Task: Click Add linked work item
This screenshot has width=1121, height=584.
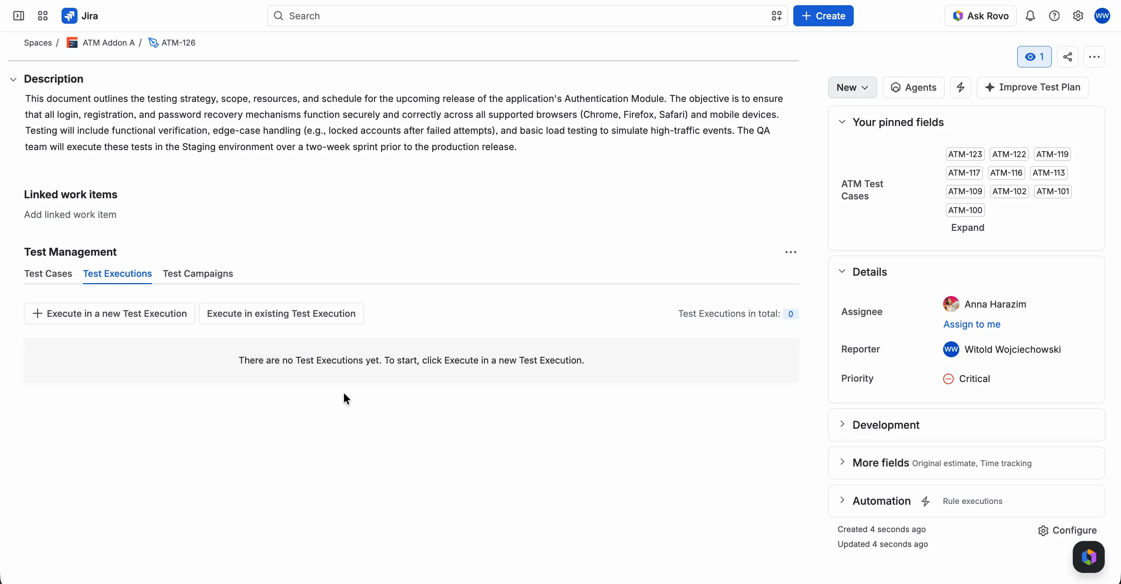Action: coord(70,215)
